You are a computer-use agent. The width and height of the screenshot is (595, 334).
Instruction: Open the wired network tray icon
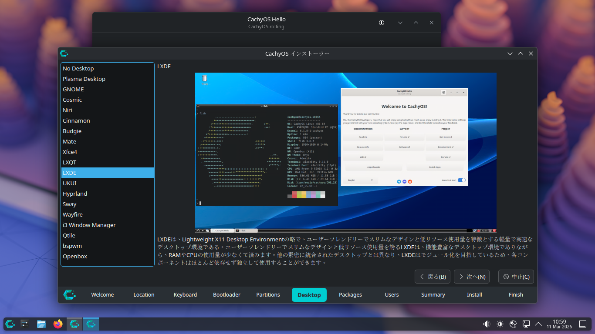click(x=526, y=324)
